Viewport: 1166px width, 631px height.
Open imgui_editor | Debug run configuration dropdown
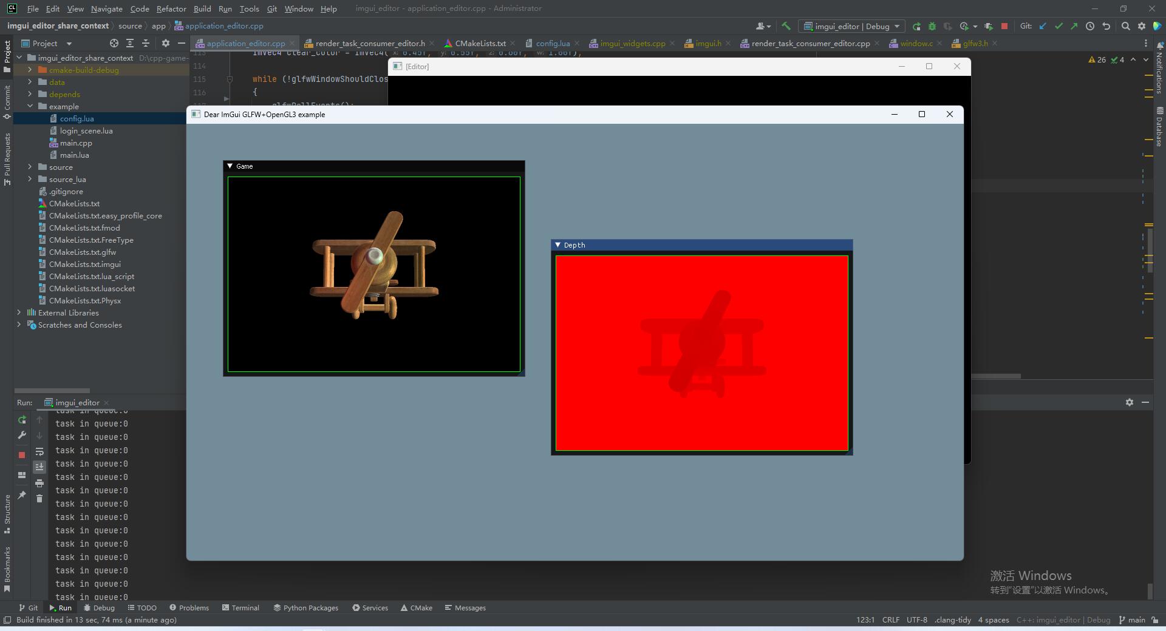click(852, 26)
